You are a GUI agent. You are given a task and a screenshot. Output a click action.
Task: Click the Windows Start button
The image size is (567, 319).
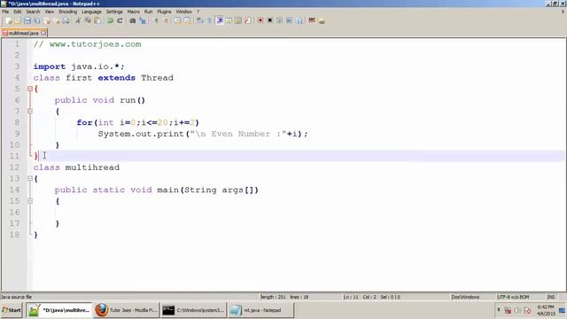coord(12,310)
